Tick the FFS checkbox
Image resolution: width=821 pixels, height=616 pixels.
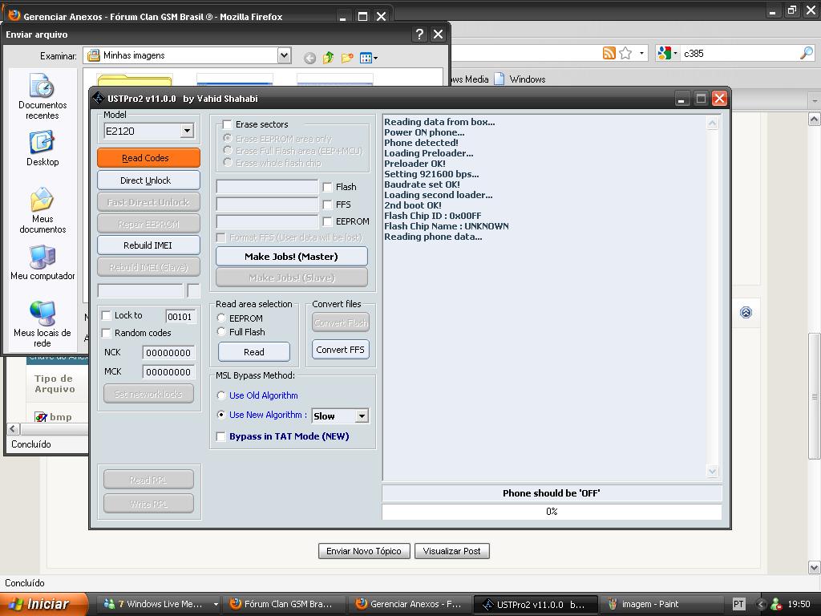click(327, 205)
